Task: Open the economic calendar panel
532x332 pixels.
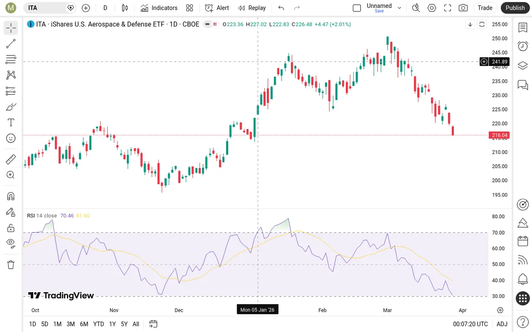Action: coord(523,241)
